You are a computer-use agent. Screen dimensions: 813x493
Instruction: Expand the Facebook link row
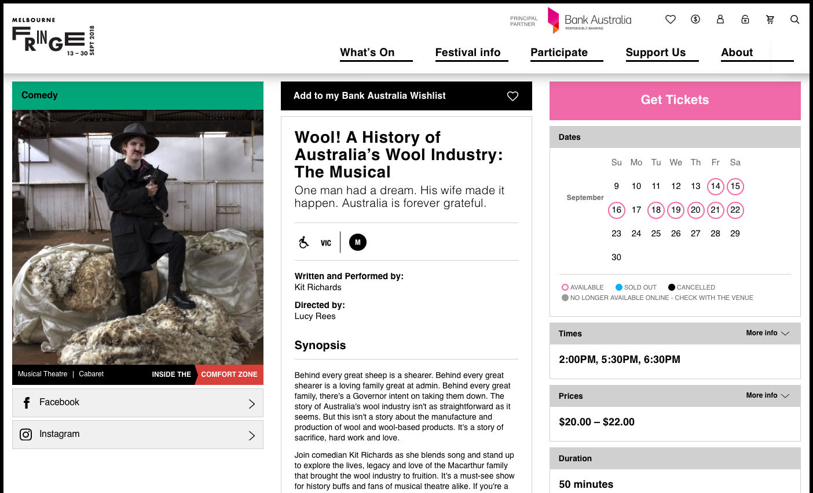tap(138, 403)
